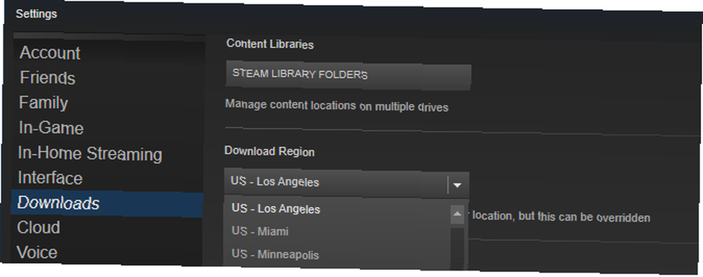Screen dimensions: 703x277
Task: Select the Downloads settings category
Action: tap(107, 204)
